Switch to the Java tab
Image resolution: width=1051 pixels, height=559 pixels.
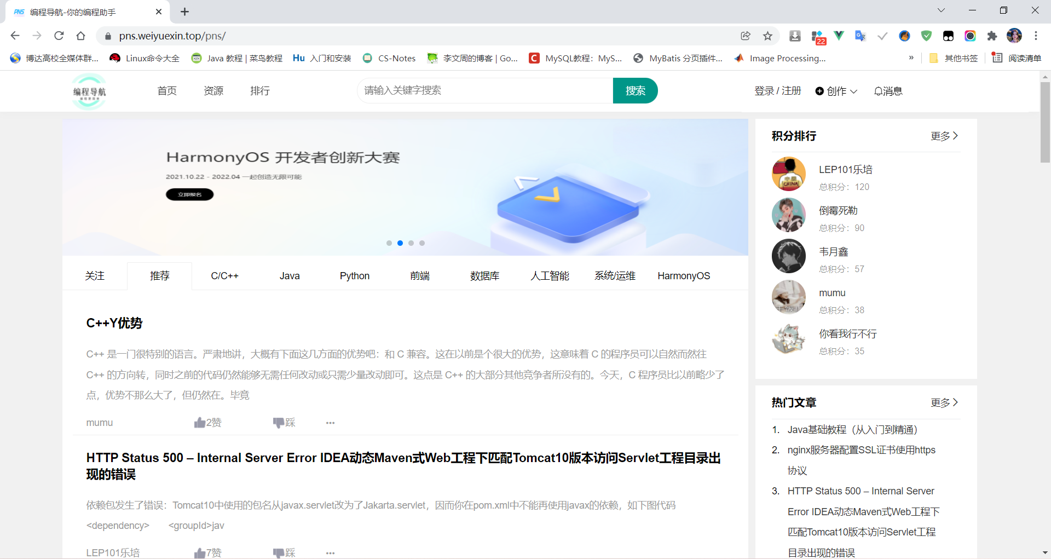290,276
